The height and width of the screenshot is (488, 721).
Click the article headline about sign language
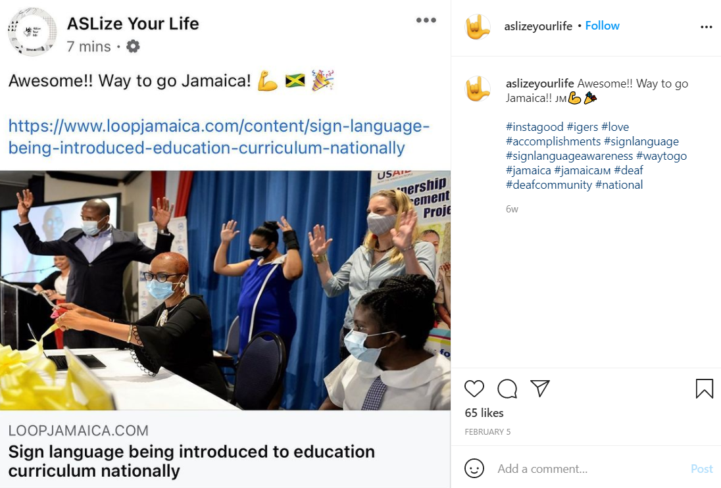pyautogui.click(x=191, y=461)
